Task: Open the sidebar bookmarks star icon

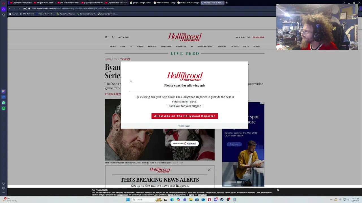Action: pos(3,15)
